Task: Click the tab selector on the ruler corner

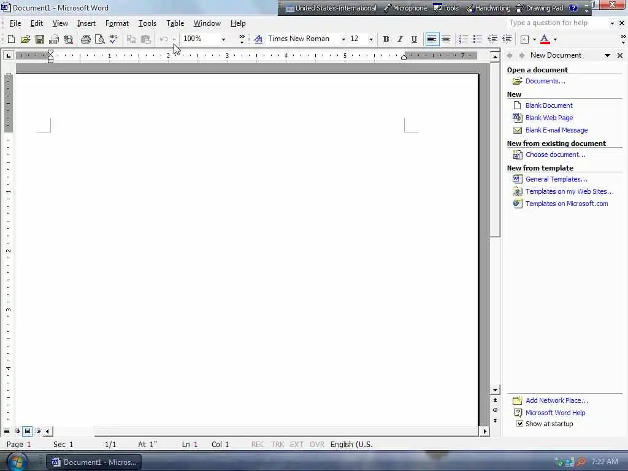Action: point(8,56)
